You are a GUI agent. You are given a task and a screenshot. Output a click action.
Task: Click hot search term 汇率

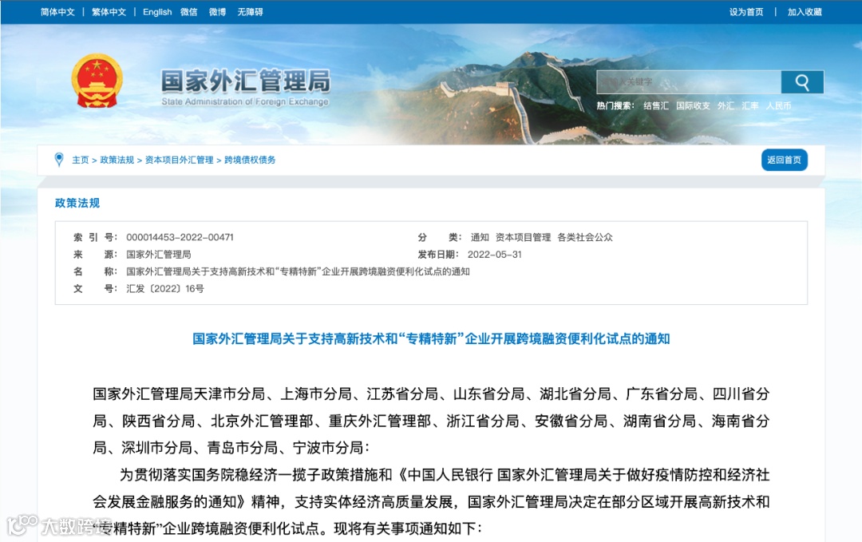coord(749,105)
